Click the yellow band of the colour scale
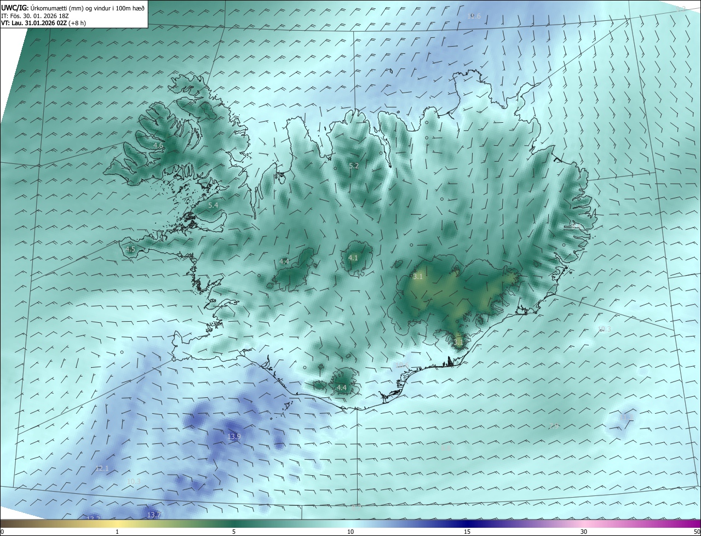This screenshot has width=701, height=536. 117,523
